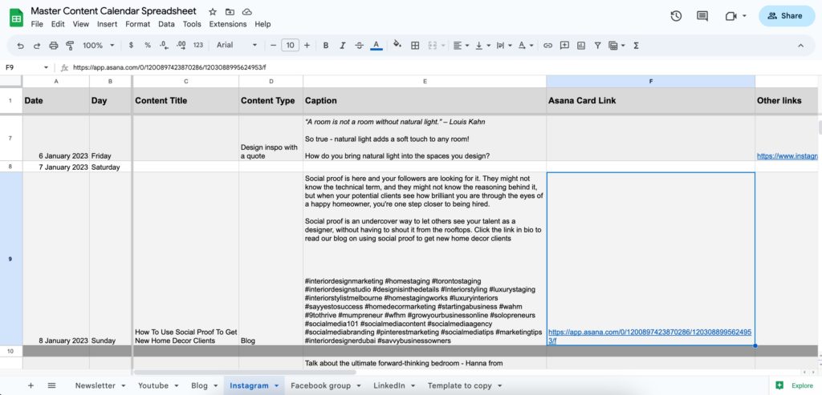Open the text color picker
822x395 pixels.
(376, 46)
